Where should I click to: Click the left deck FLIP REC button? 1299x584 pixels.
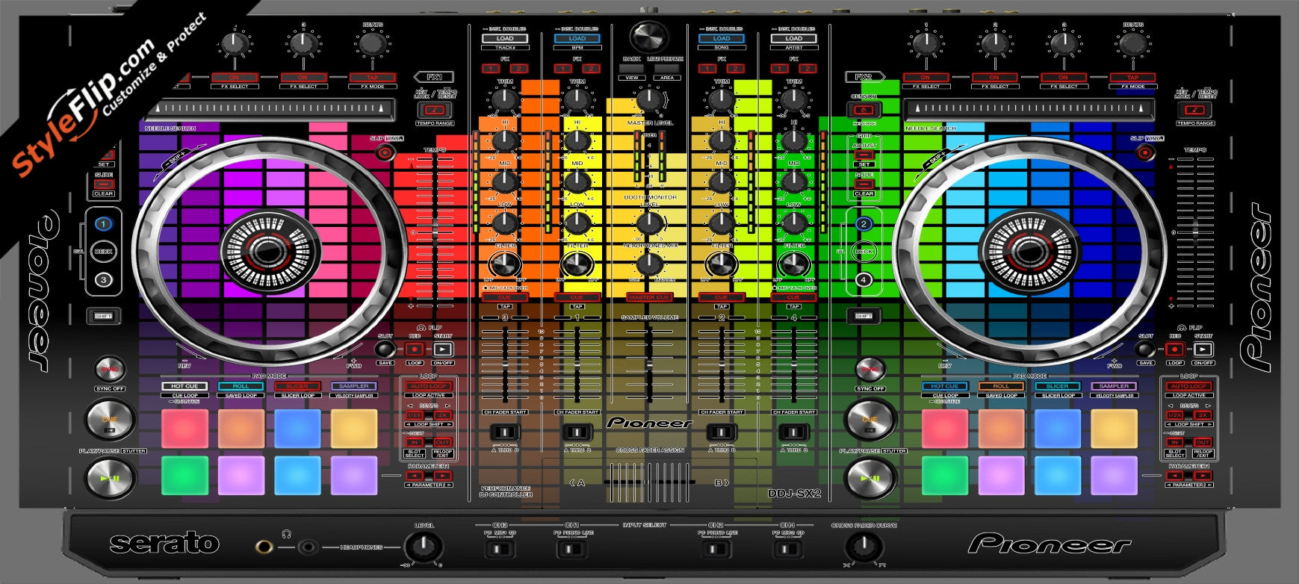click(x=415, y=350)
